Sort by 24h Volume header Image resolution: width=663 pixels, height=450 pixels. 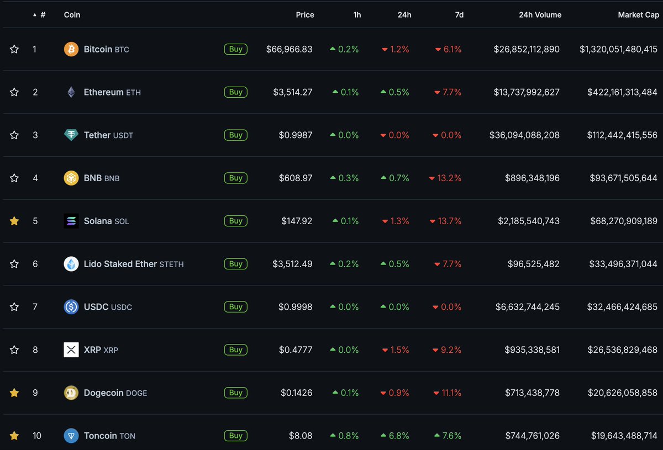coord(540,15)
